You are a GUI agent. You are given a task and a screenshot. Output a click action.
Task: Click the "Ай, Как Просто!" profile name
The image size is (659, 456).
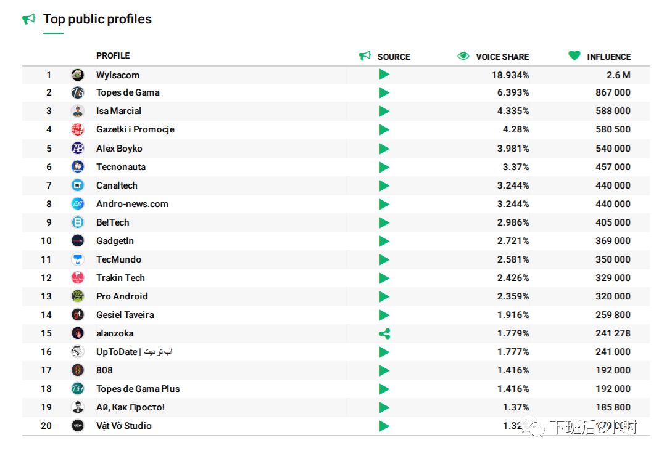[x=130, y=407]
